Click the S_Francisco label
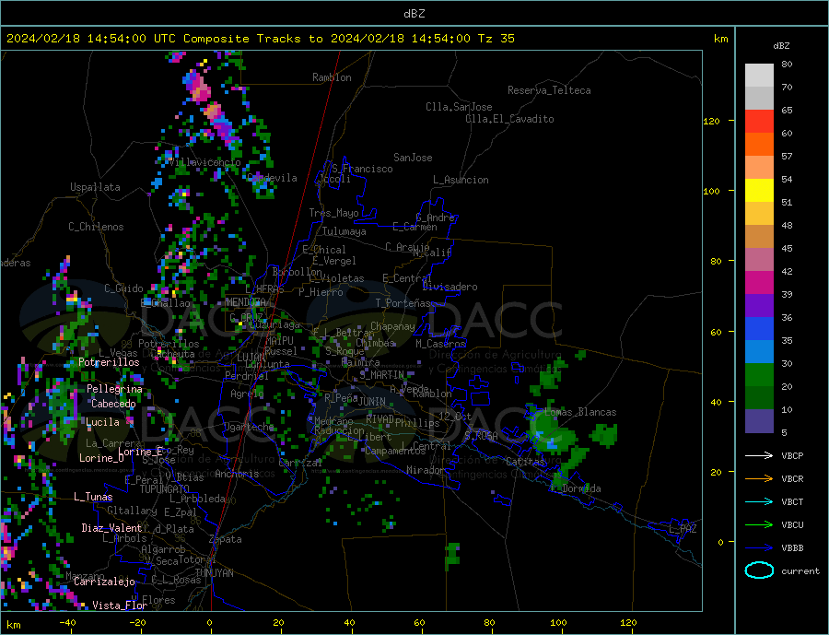 pos(362,170)
